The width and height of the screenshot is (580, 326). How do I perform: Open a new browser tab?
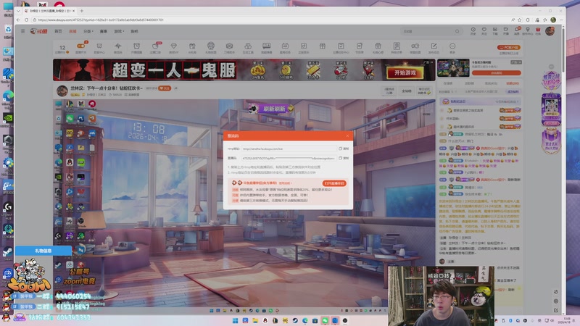[x=81, y=11]
